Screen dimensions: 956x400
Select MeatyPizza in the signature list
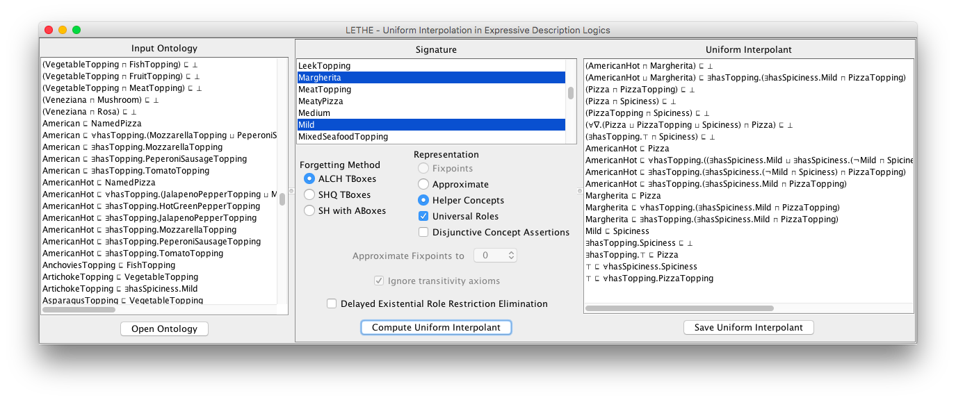coord(431,101)
